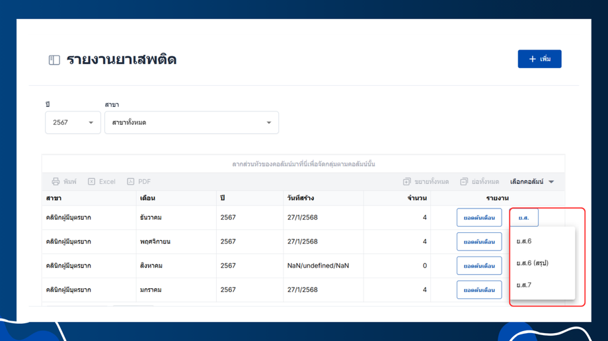Click the สิงหาคม month cell
The height and width of the screenshot is (341, 608).
tap(176, 266)
